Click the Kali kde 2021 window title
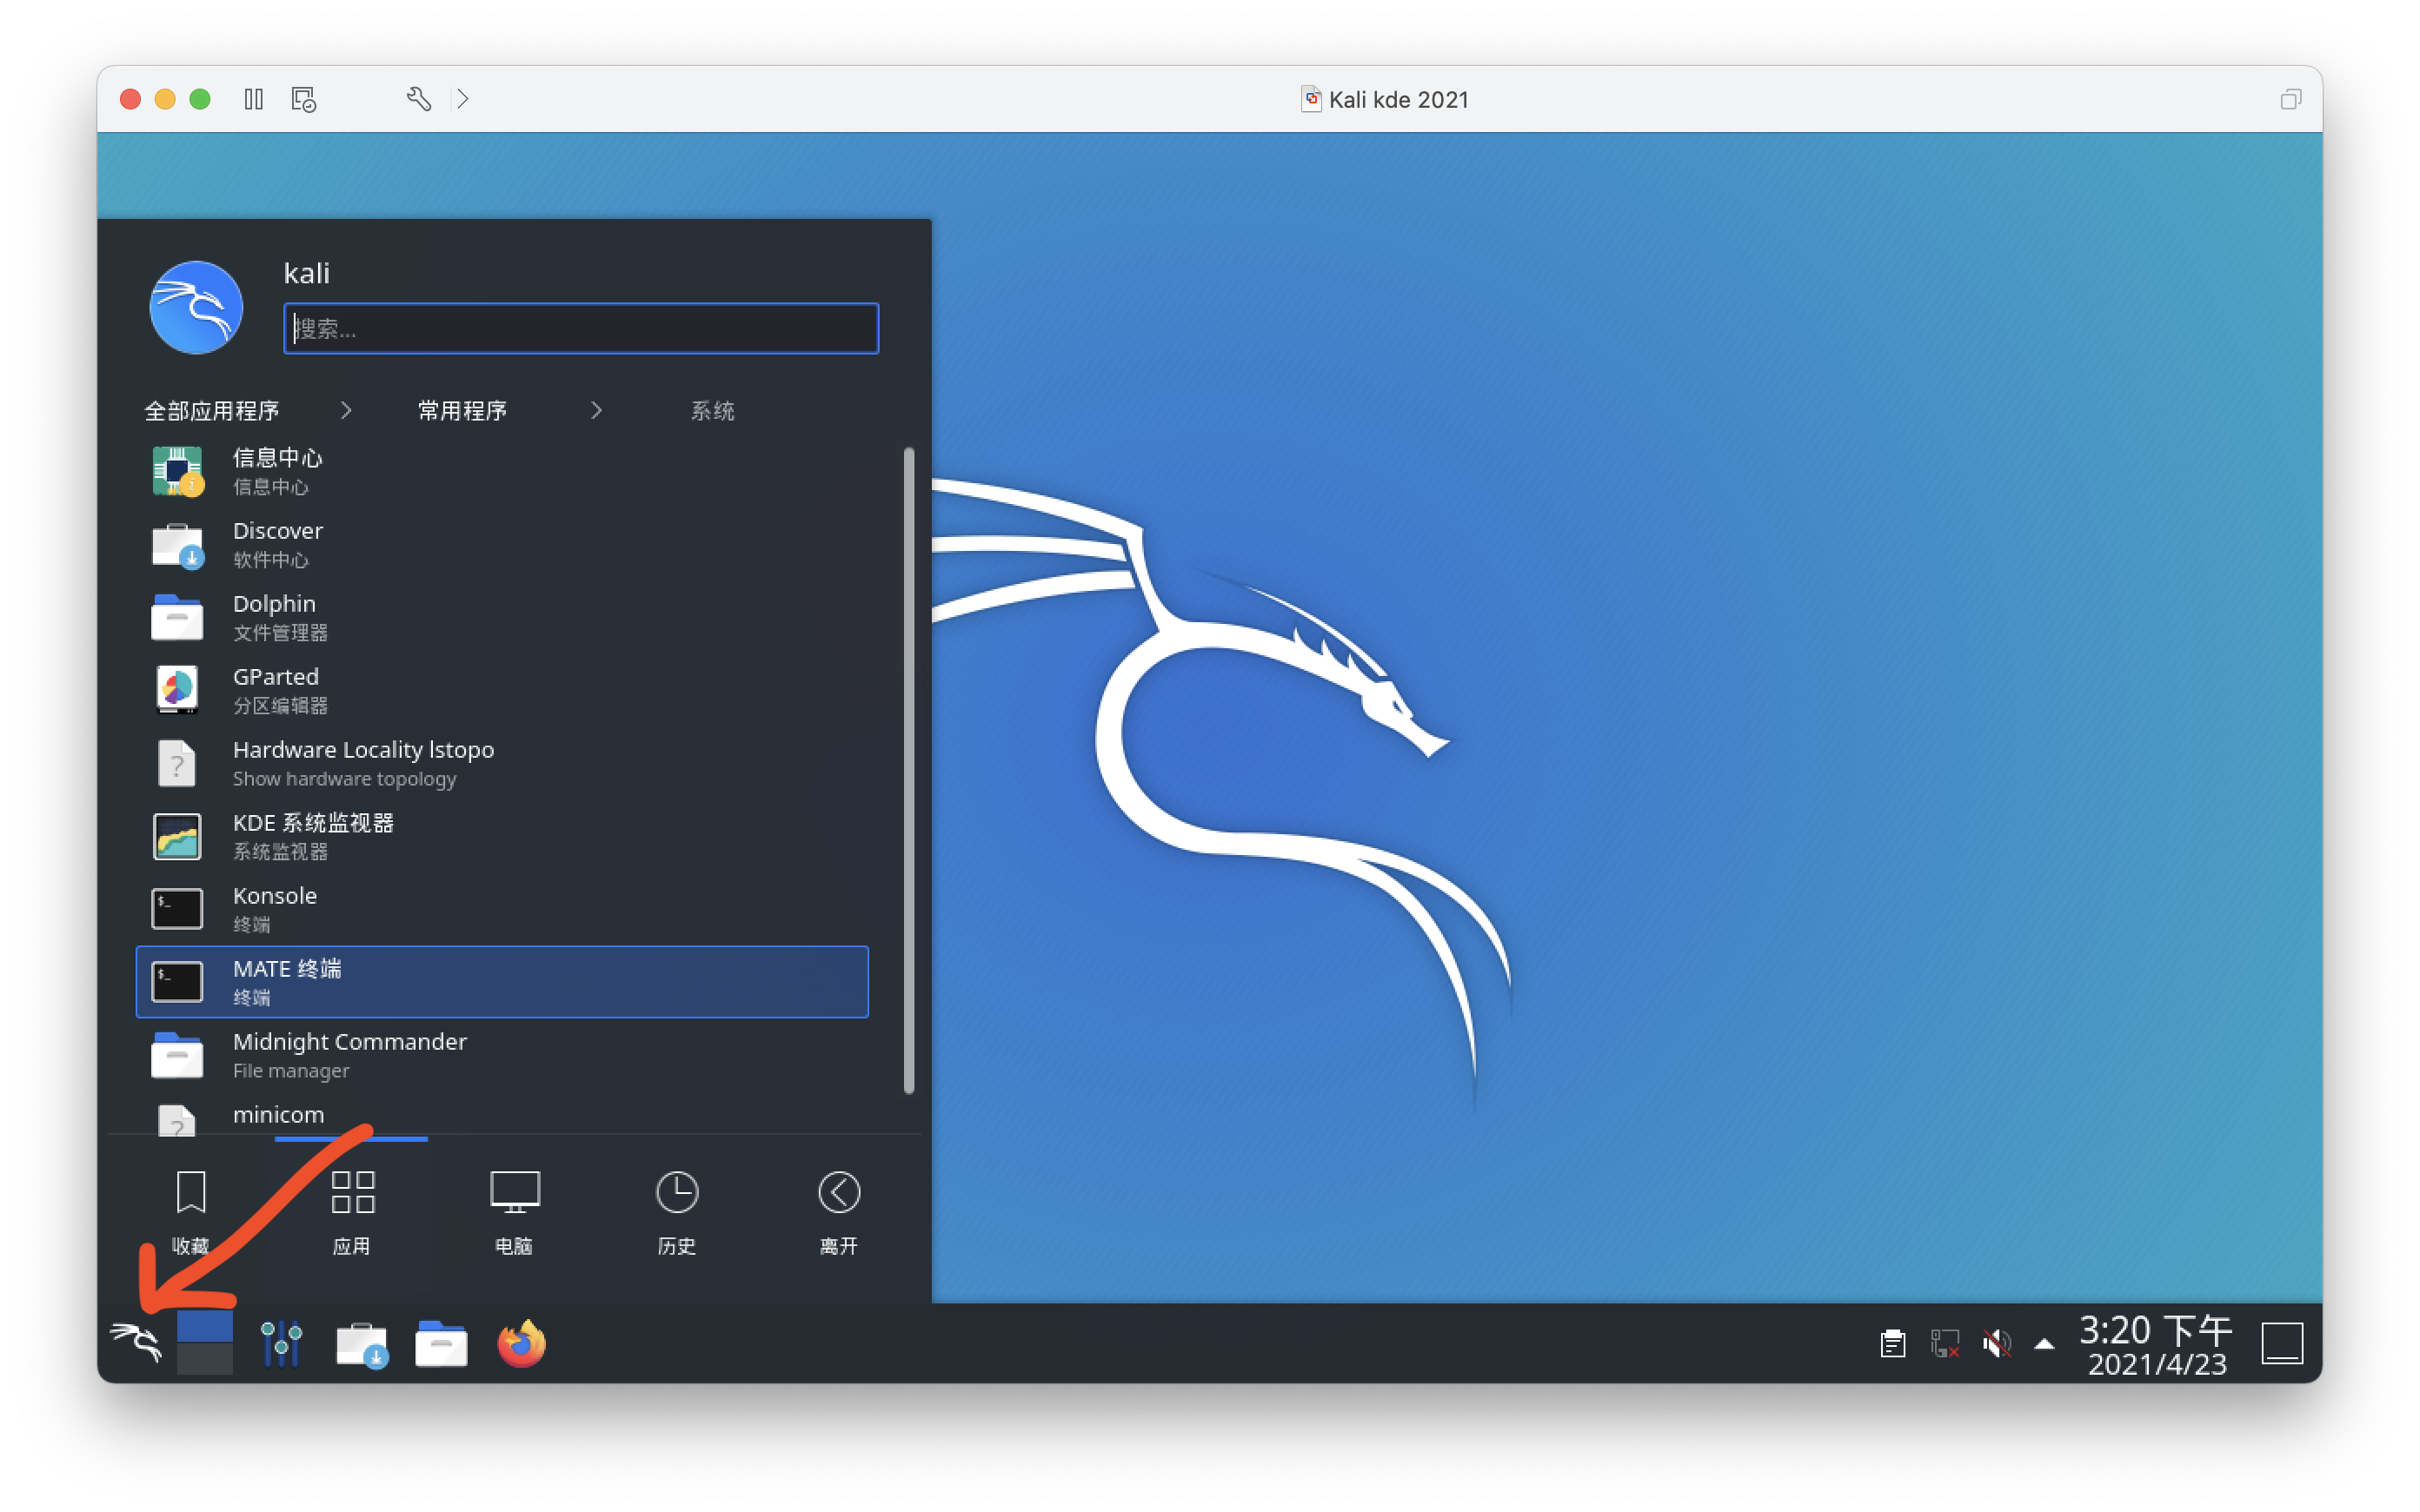This screenshot has height=1512, width=2420. pos(1398,99)
